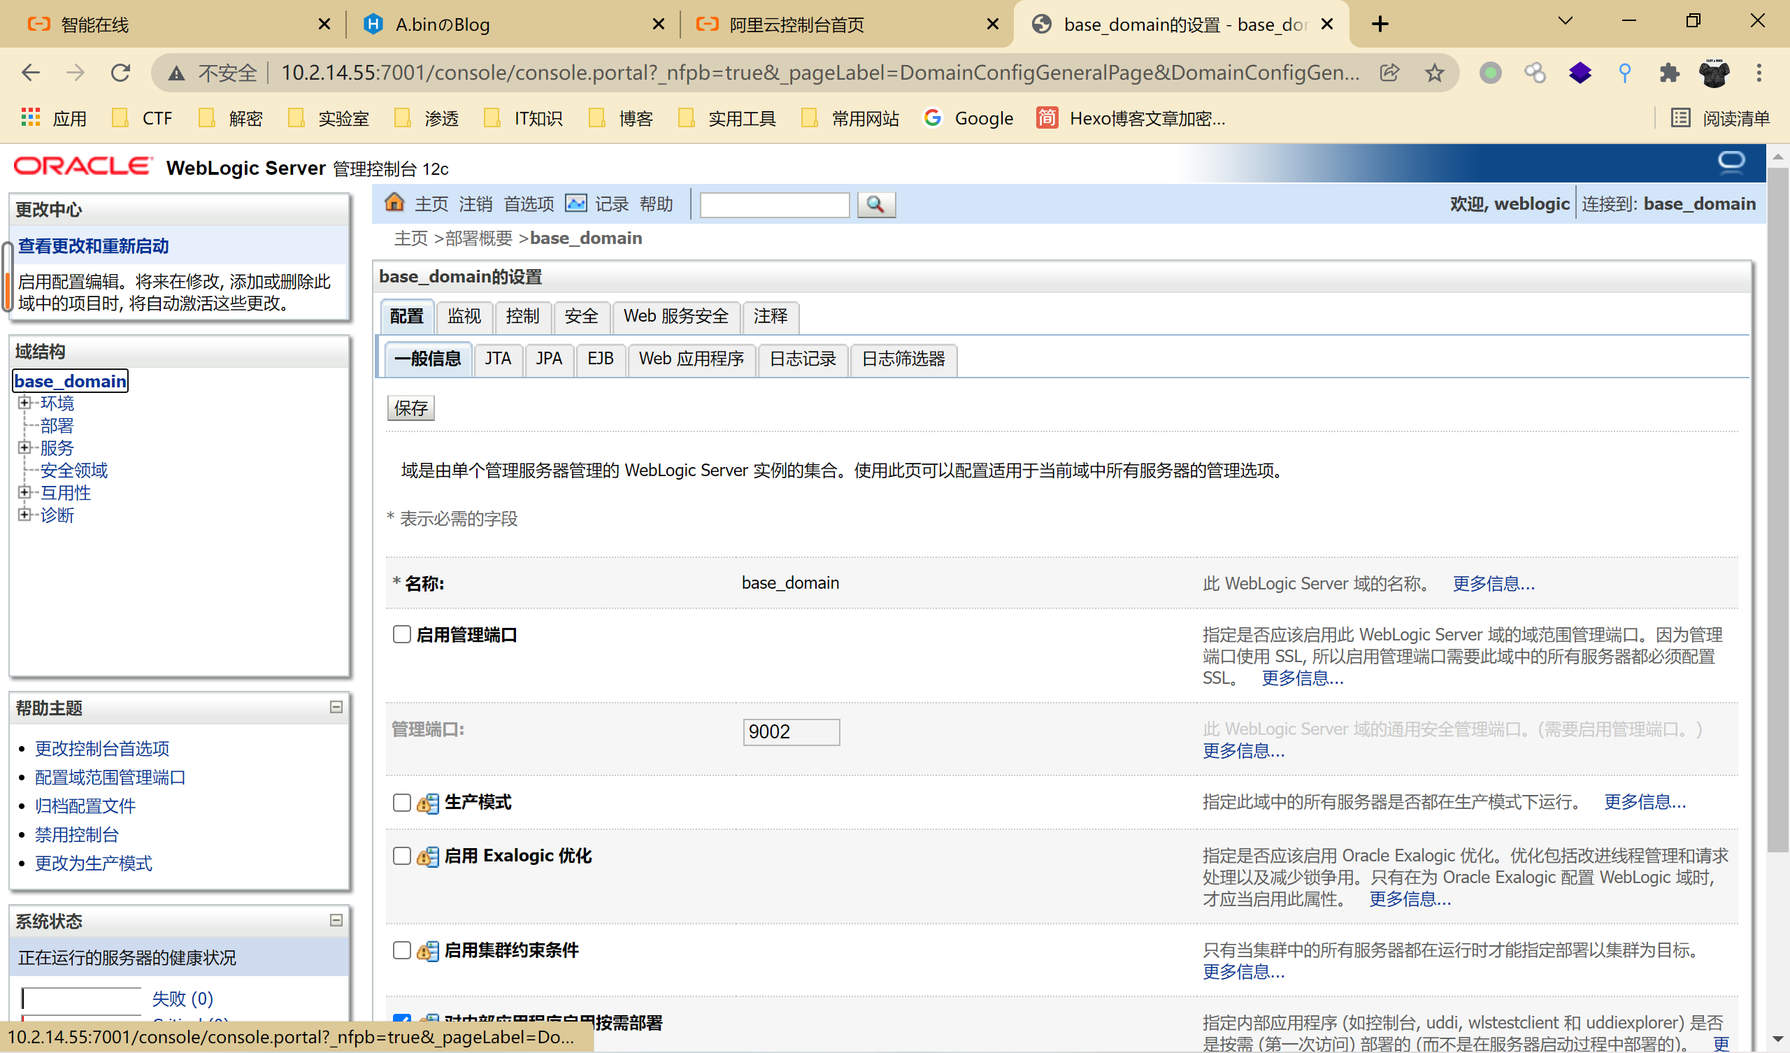Screen dimensions: 1790x1053
Task: Go back using the browser back arrow
Action: [31, 73]
